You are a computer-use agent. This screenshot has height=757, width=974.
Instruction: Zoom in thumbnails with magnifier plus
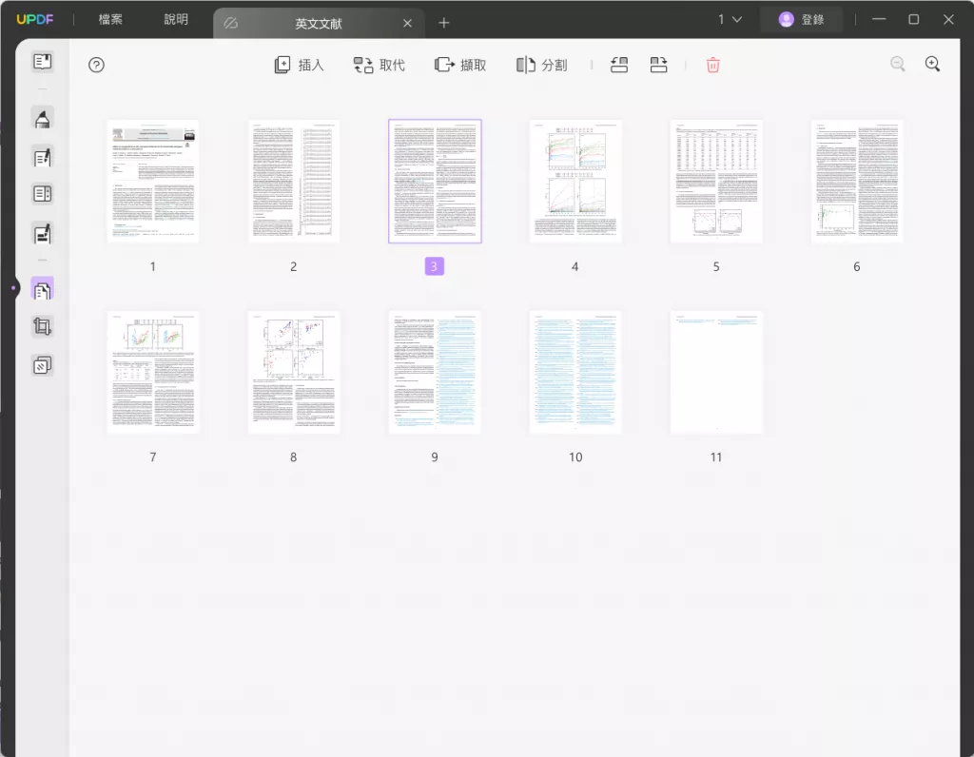tap(932, 64)
